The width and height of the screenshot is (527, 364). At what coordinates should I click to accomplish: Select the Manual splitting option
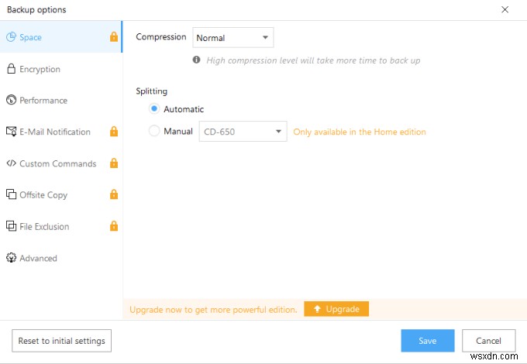[154, 132]
